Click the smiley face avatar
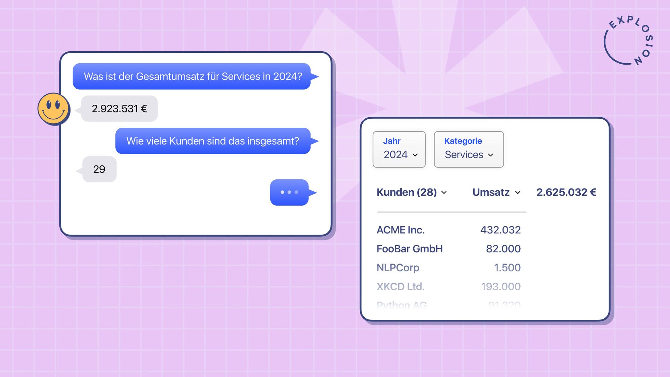670x377 pixels. (53, 109)
